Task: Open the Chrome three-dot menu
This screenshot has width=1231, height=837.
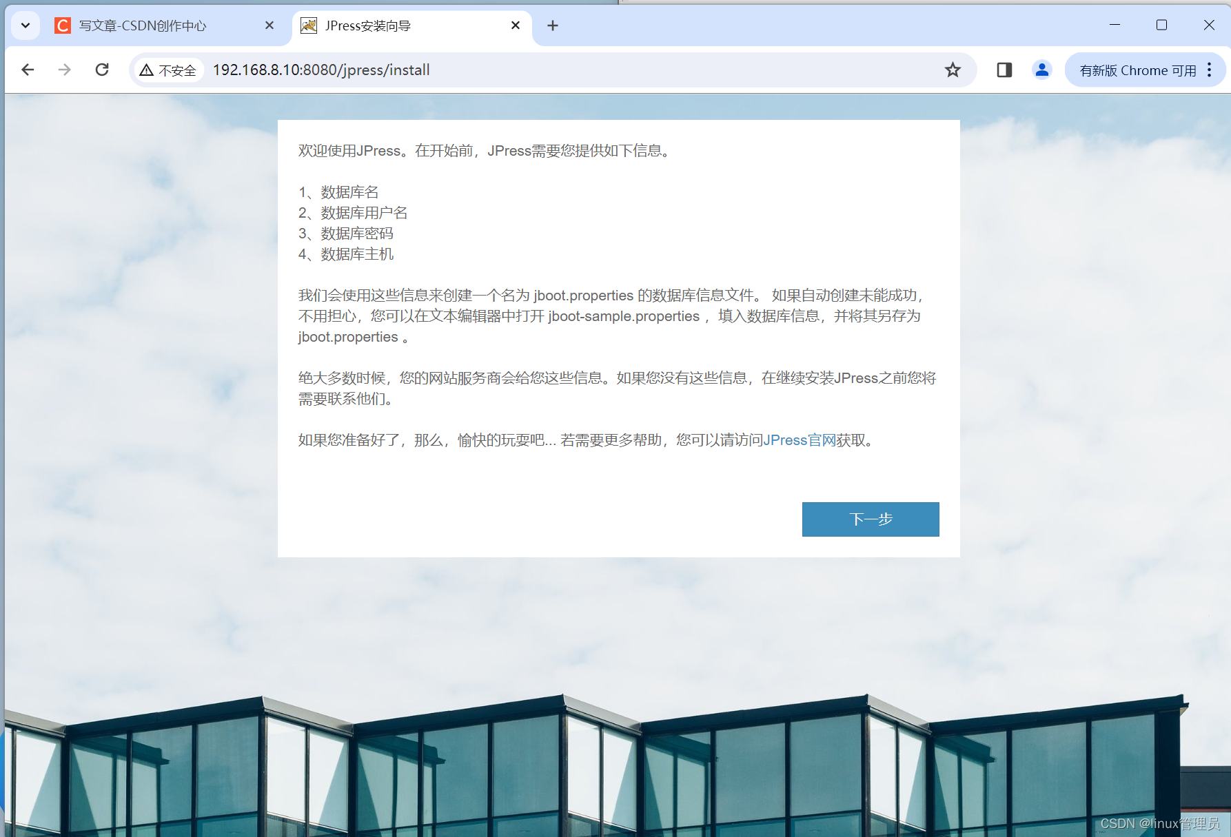Action: pos(1210,70)
